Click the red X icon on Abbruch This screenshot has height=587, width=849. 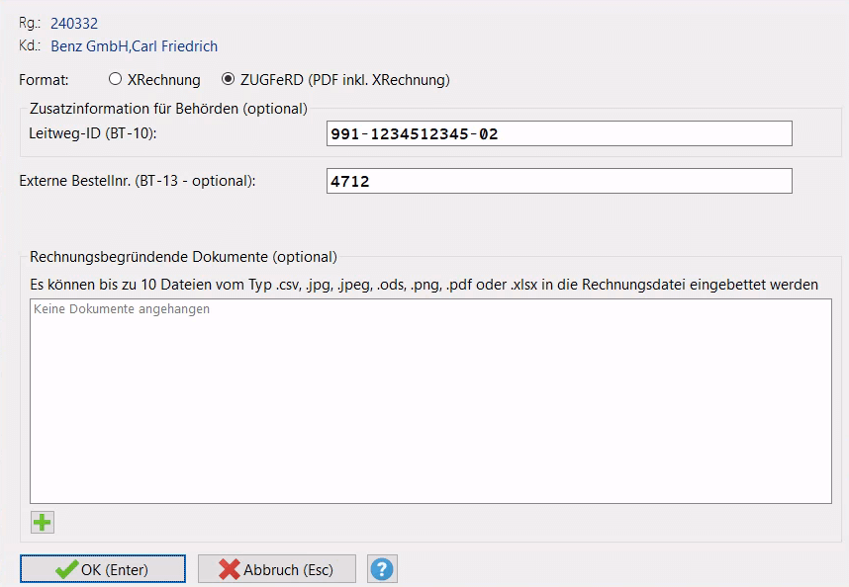coord(230,569)
